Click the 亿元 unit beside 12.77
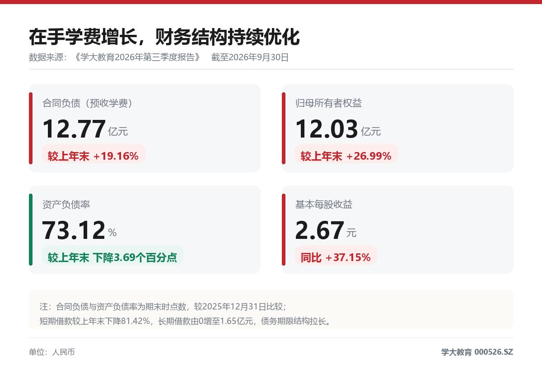Viewport: 542px width, 371px height. coord(118,132)
